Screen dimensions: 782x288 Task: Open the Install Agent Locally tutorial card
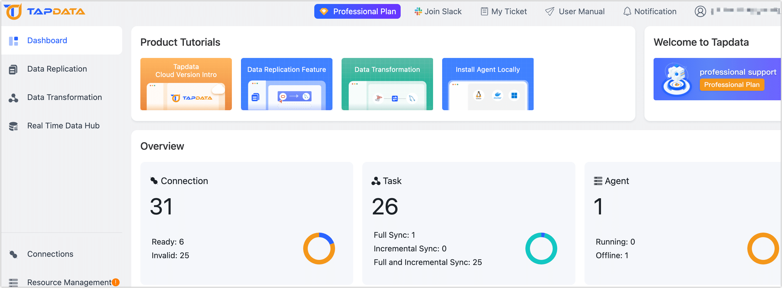[488, 84]
